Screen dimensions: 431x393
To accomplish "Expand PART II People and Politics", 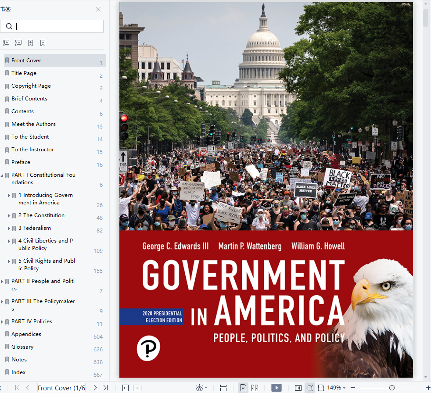I will point(2,282).
